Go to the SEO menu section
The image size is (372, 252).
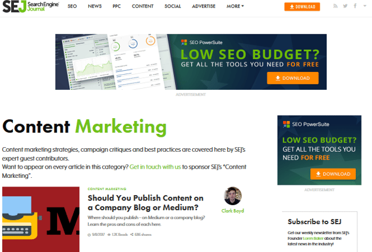coord(72,6)
